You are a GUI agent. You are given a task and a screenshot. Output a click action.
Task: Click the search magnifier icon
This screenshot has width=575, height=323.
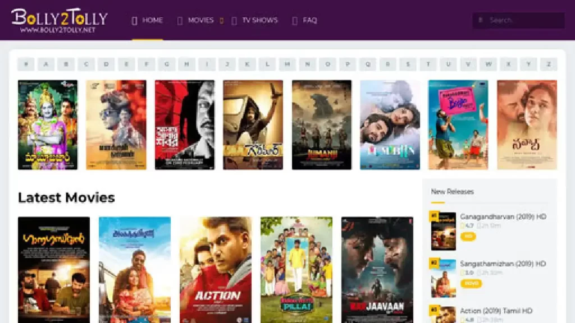coord(481,20)
